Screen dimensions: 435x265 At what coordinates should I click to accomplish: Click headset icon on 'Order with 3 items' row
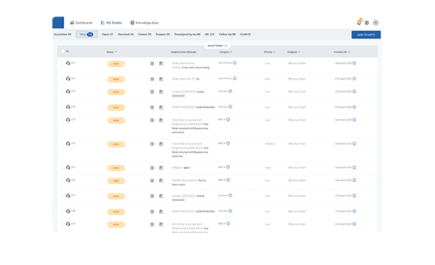(x=68, y=63)
